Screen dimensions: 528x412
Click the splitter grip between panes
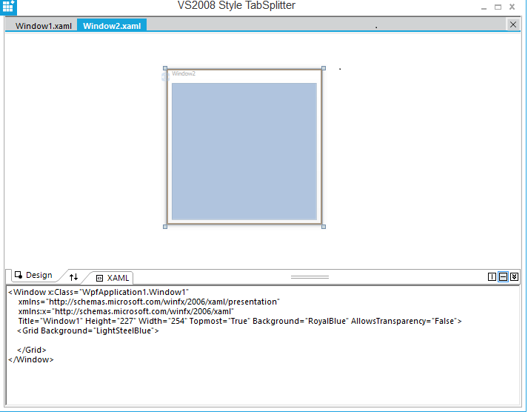[x=309, y=276]
